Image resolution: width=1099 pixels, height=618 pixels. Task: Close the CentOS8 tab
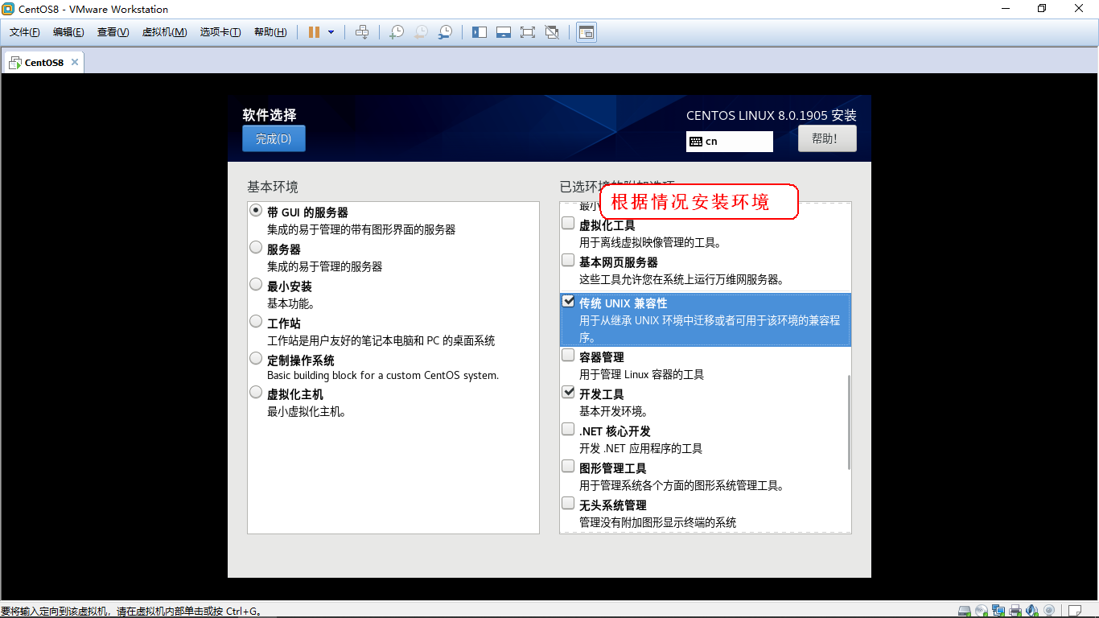[x=75, y=62]
